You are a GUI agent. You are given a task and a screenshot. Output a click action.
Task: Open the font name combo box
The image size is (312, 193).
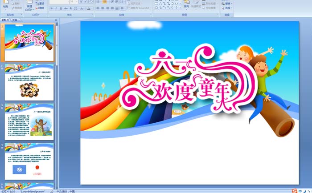(x=59, y=2)
